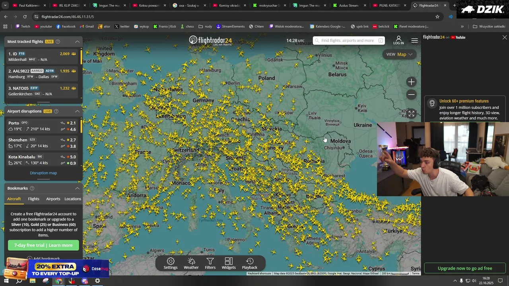Show hidden system tray icons
Screen dimensions: 509x286
click(x=455, y=281)
